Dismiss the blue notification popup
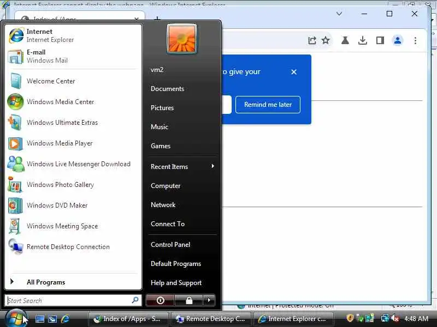 [294, 72]
